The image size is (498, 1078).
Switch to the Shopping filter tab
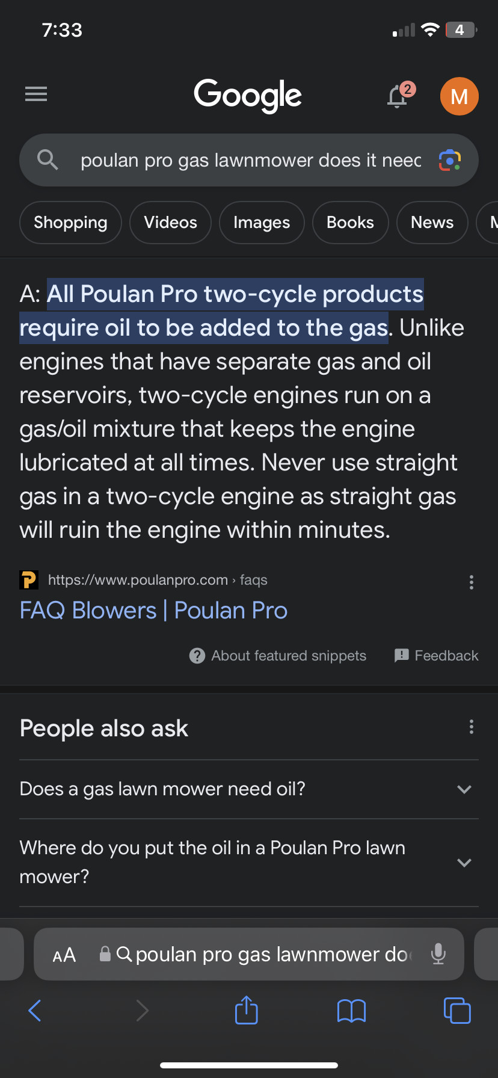pos(70,223)
